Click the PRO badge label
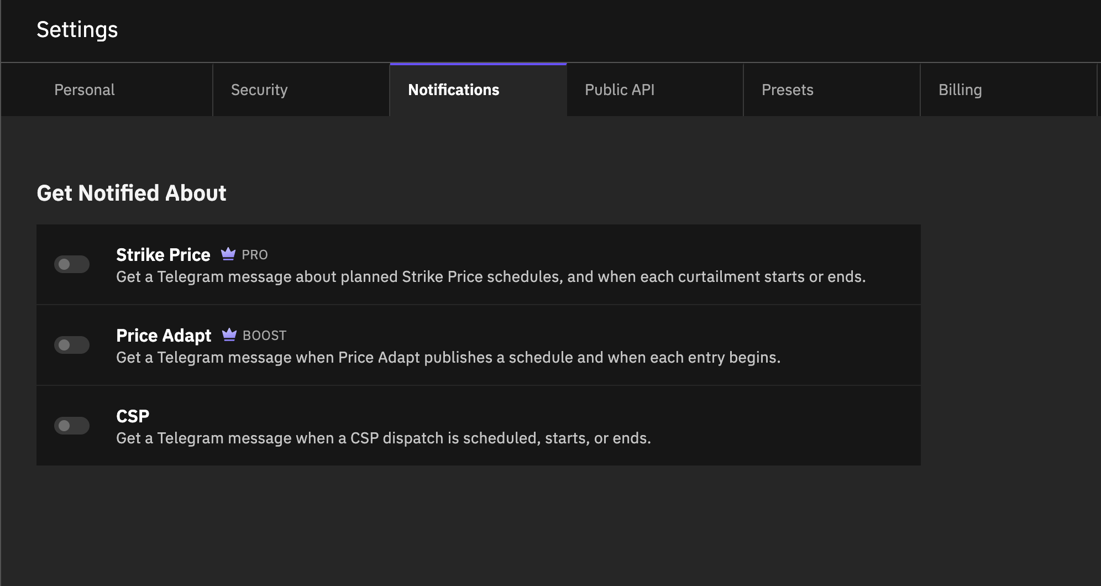 pos(255,255)
